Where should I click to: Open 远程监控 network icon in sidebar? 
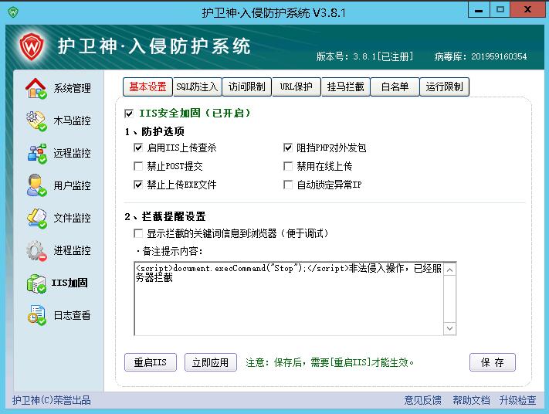(37, 153)
